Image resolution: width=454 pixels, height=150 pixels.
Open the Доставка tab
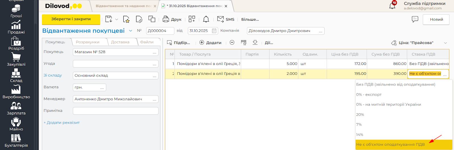pos(120,42)
